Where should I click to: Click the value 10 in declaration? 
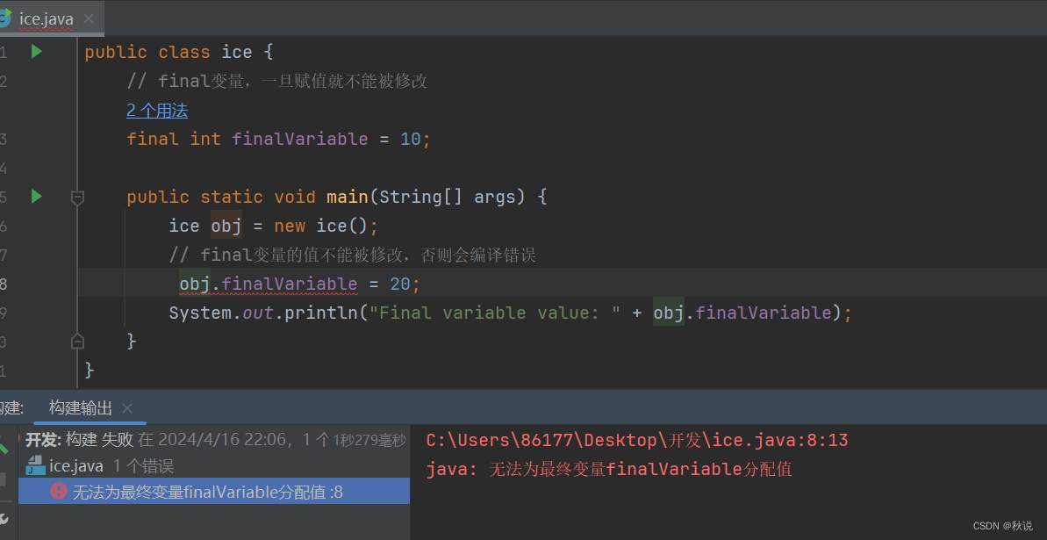pyautogui.click(x=412, y=139)
